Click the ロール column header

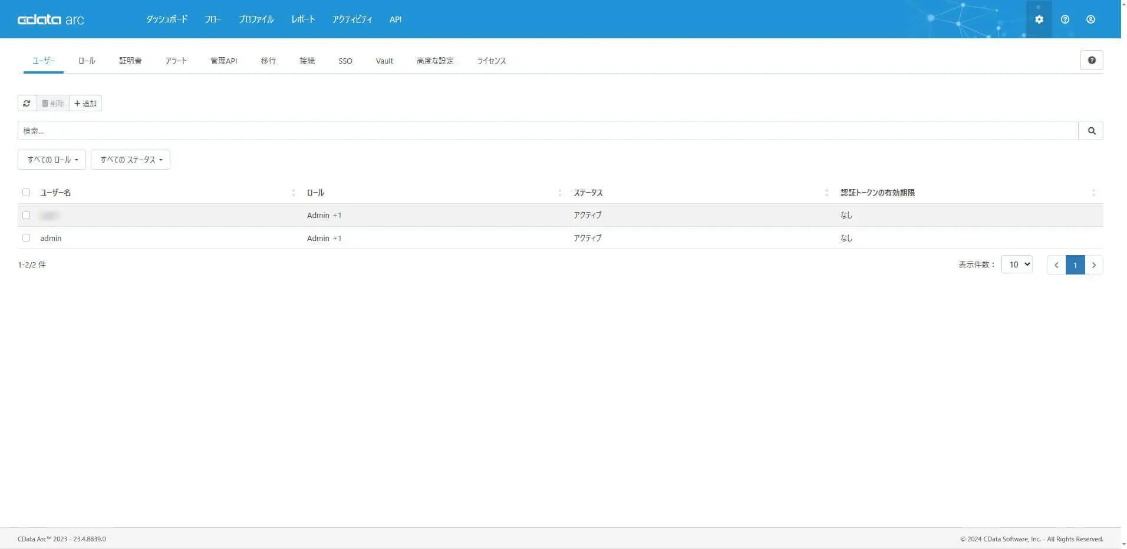(x=315, y=193)
